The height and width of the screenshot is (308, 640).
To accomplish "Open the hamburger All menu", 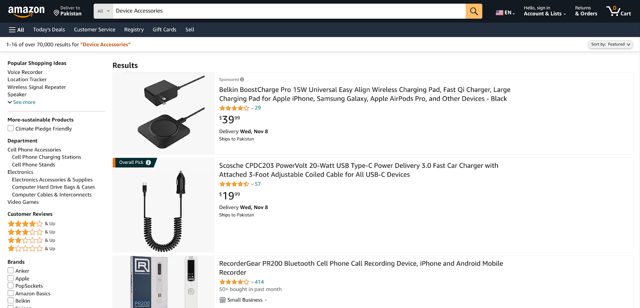I will pos(16,30).
